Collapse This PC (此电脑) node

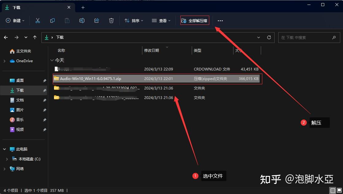(x=5, y=149)
